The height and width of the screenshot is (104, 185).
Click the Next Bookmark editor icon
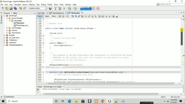click(x=92, y=16)
